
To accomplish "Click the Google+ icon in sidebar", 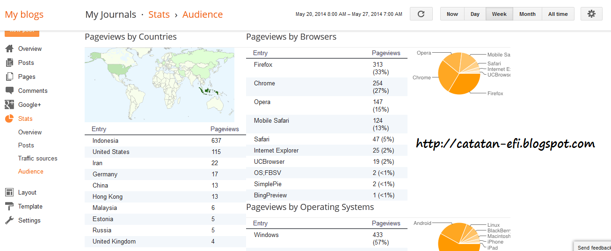I will [x=9, y=105].
